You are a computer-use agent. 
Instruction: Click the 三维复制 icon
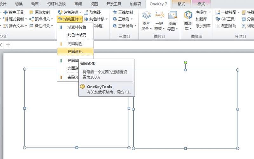(x=115, y=12)
